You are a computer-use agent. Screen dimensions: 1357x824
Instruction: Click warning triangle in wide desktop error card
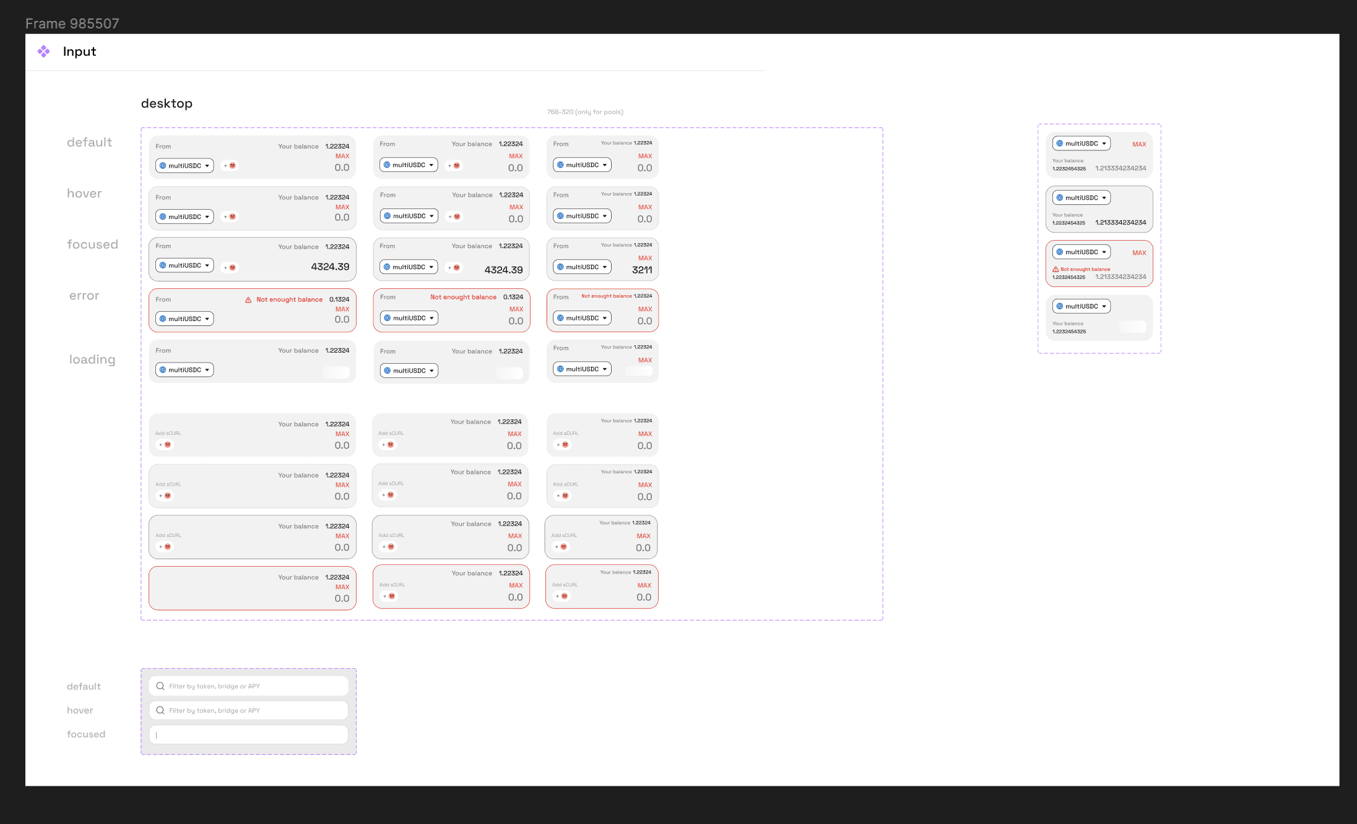point(248,300)
